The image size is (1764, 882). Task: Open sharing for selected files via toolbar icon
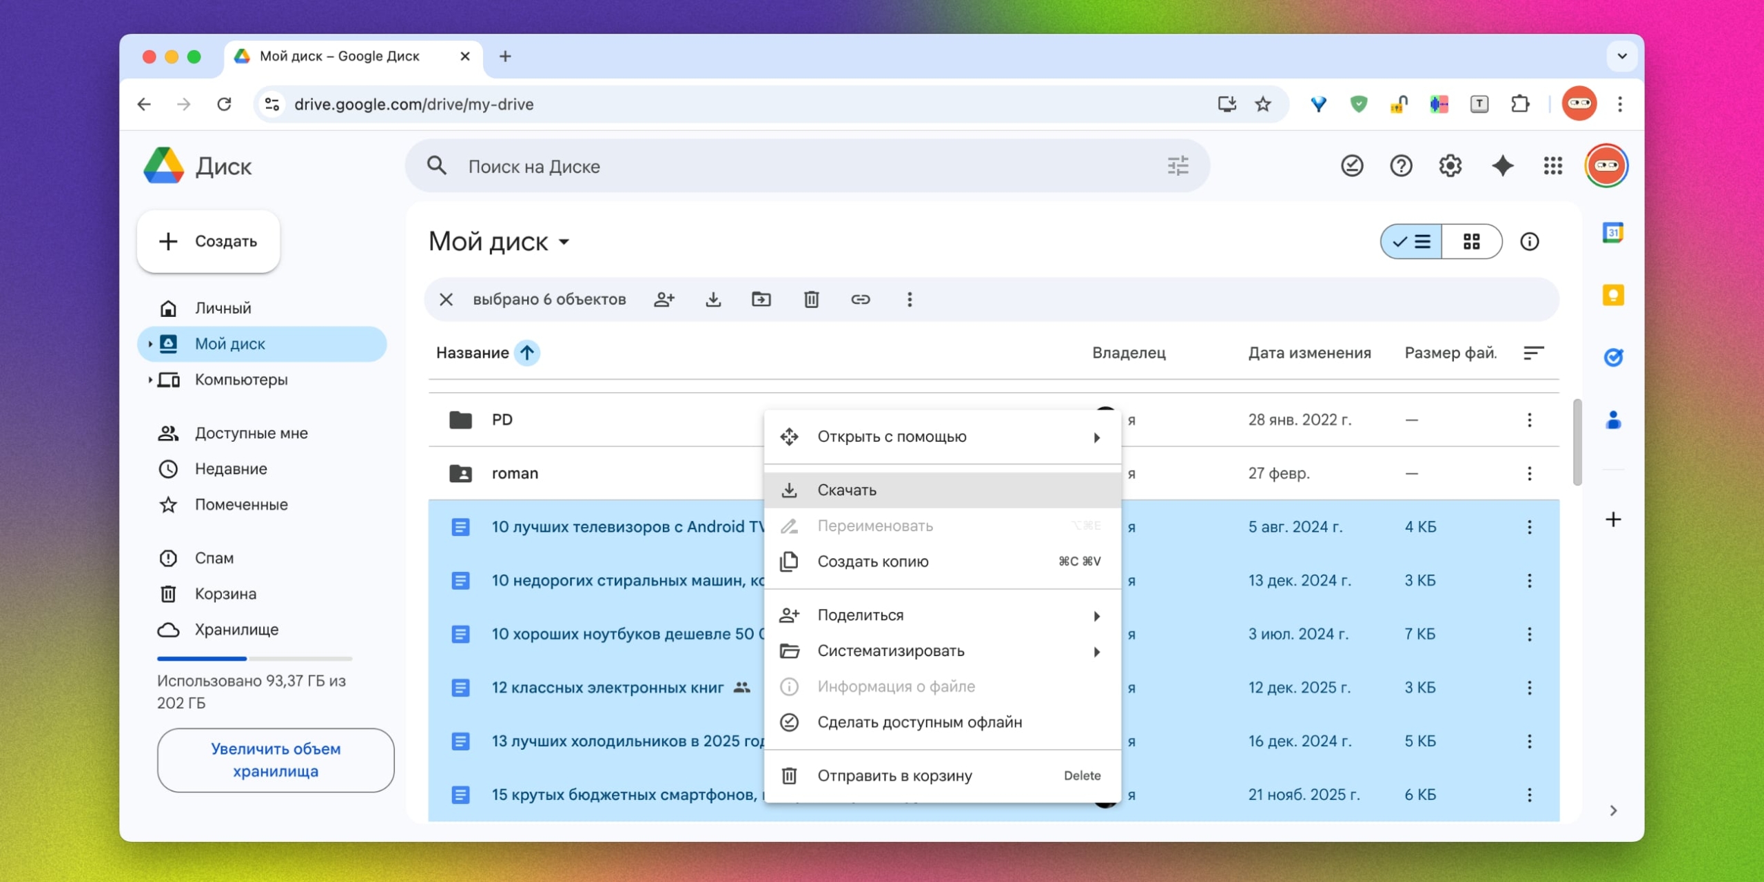pos(664,299)
